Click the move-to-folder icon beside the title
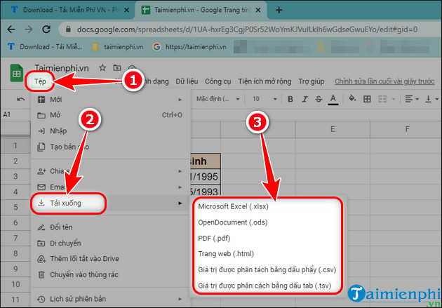This screenshot has height=308, width=442. pyautogui.click(x=117, y=67)
